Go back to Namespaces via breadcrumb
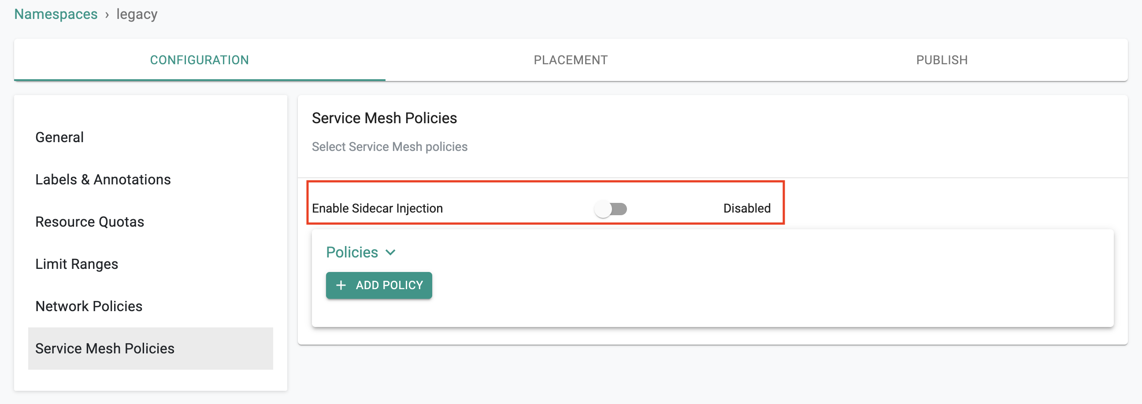 click(56, 14)
